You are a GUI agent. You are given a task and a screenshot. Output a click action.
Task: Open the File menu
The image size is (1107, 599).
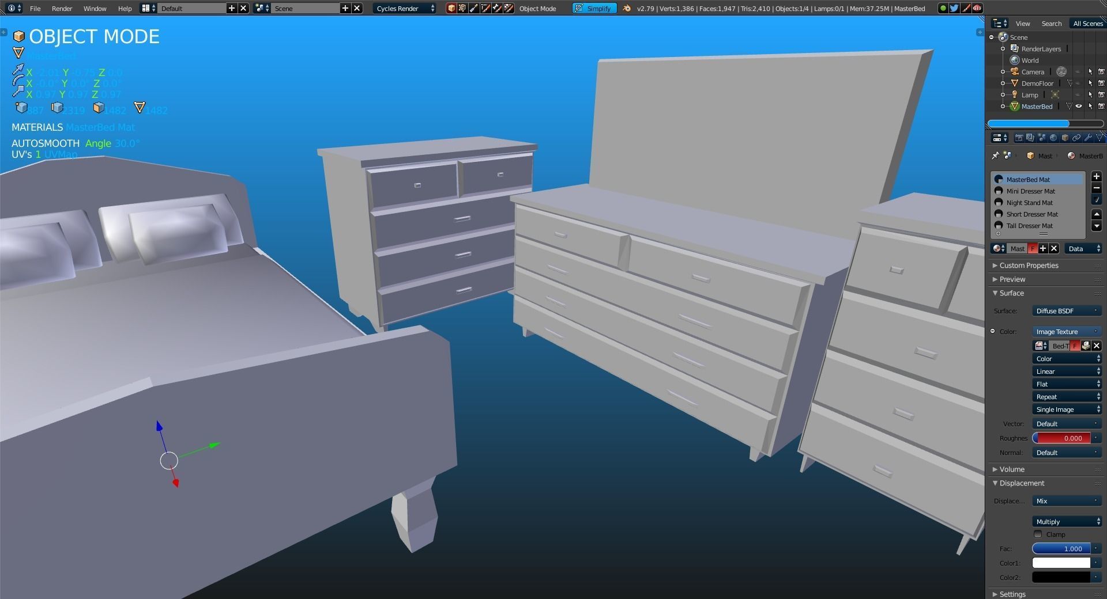35,8
